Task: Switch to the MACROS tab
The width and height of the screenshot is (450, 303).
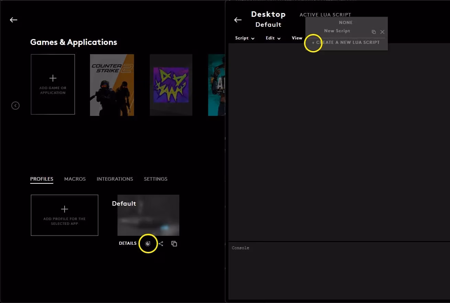Action: tap(75, 179)
